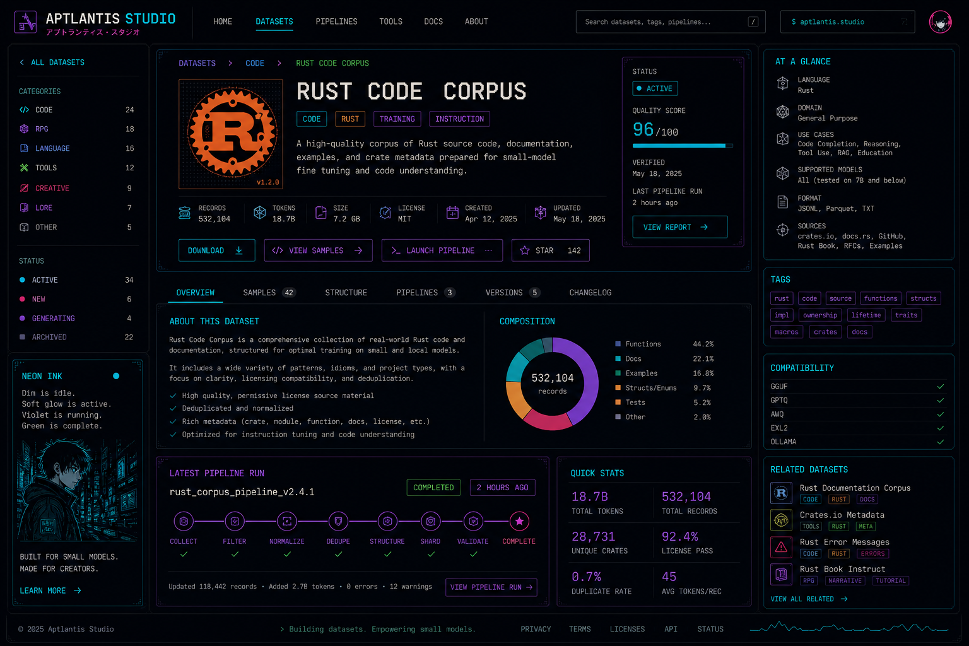Click the Tokens cube icon
The width and height of the screenshot is (969, 646).
[259, 213]
